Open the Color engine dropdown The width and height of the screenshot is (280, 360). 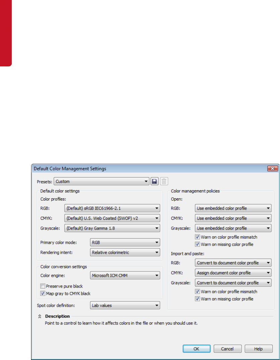coord(125,275)
